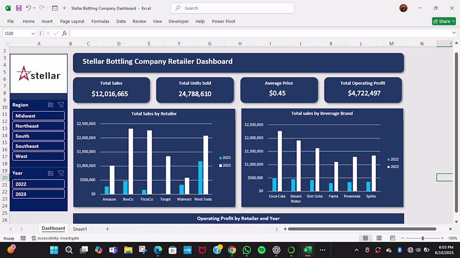Expand the Name Box dropdown arrow
Viewport: 460px width, 258px height.
point(33,33)
